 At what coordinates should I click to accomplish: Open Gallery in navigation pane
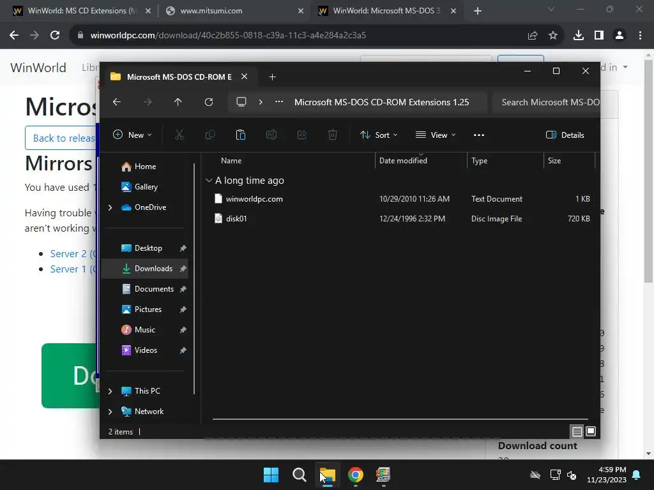145,187
